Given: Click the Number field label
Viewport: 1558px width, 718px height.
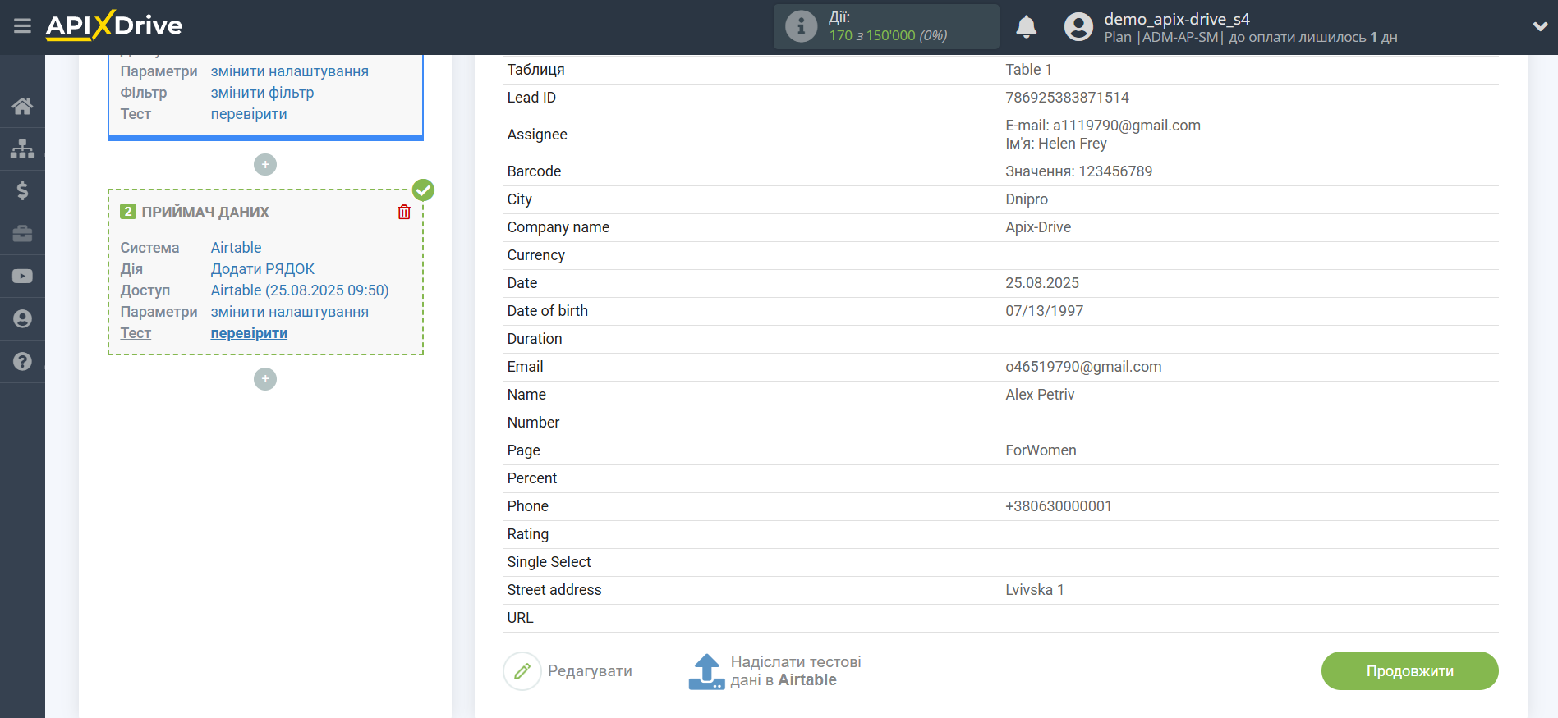Looking at the screenshot, I should click(x=534, y=423).
